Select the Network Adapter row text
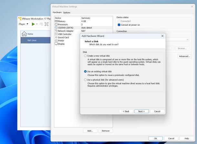197x144 pixels. click(x=66, y=31)
